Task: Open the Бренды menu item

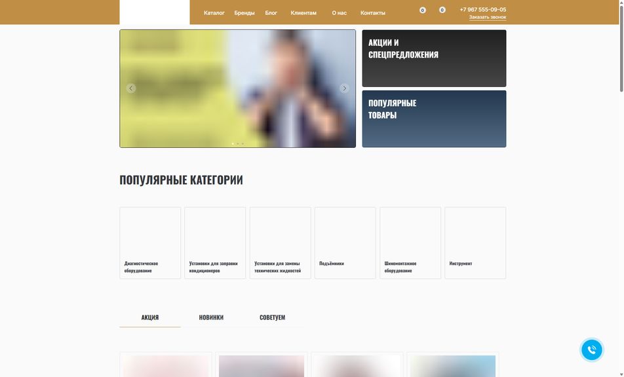Action: click(244, 12)
